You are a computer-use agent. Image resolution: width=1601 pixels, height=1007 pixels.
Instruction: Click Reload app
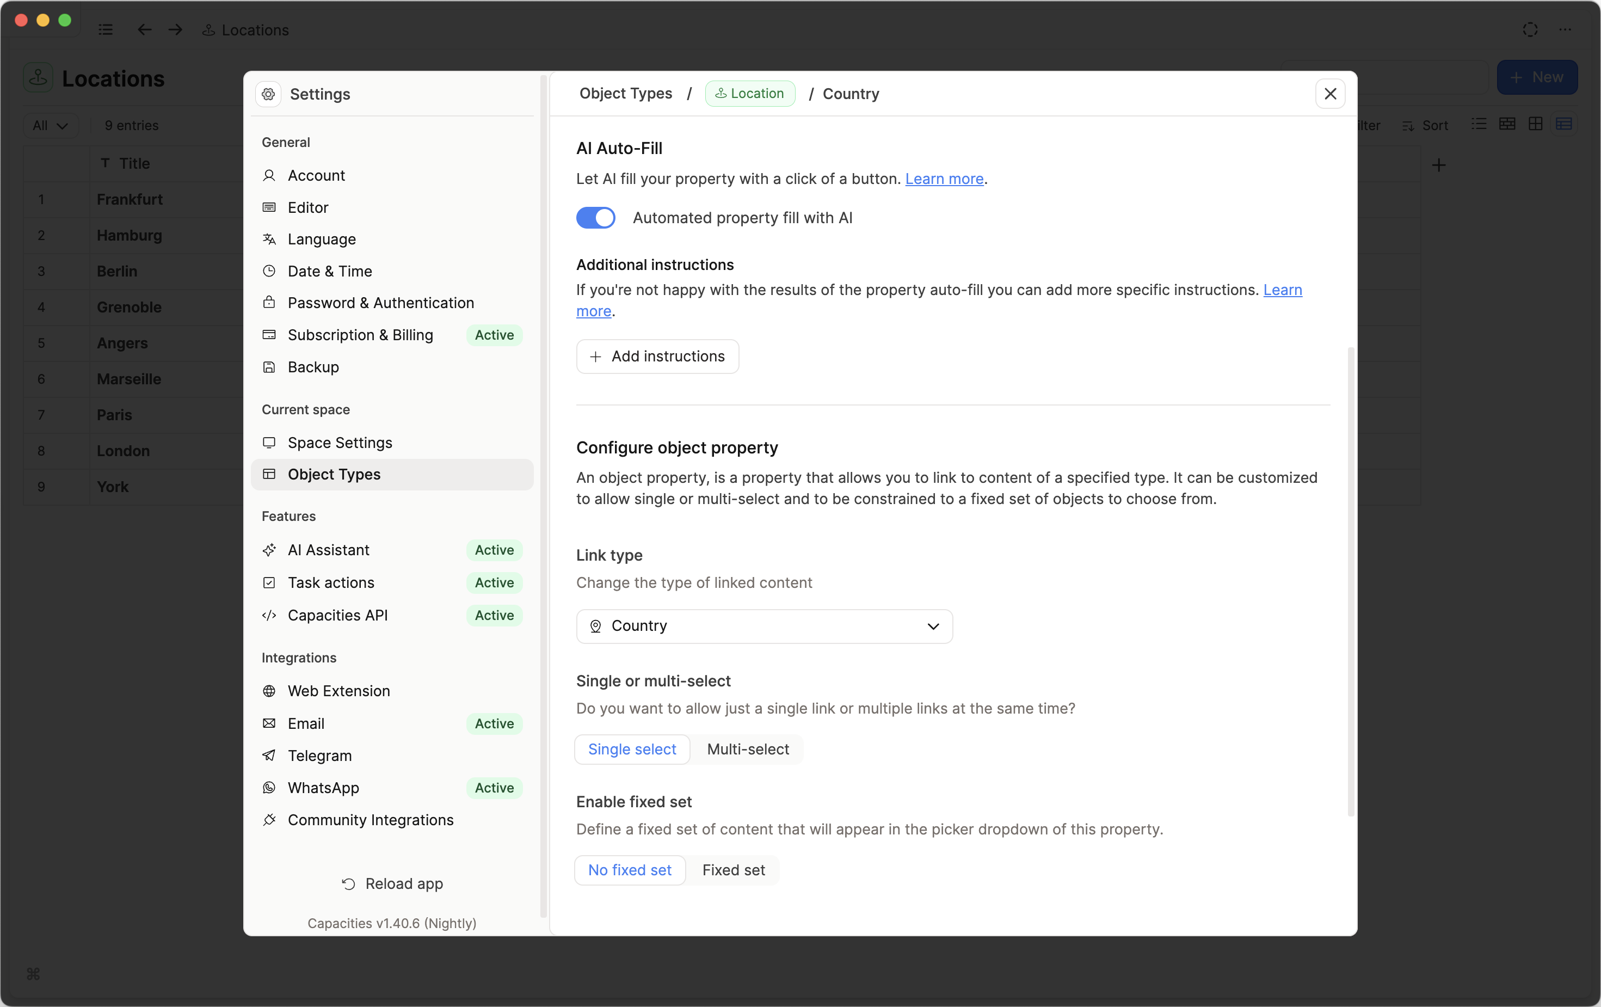tap(392, 884)
